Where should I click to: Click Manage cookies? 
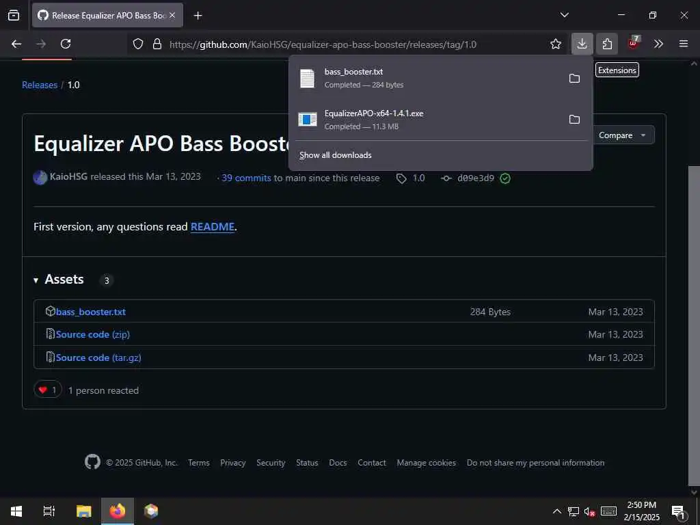coord(427,463)
